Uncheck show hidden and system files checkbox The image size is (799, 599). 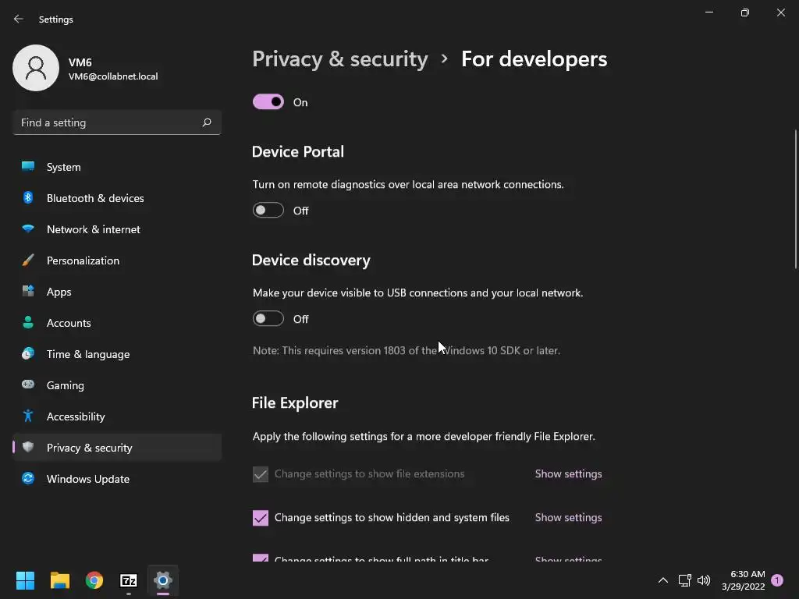(261, 518)
